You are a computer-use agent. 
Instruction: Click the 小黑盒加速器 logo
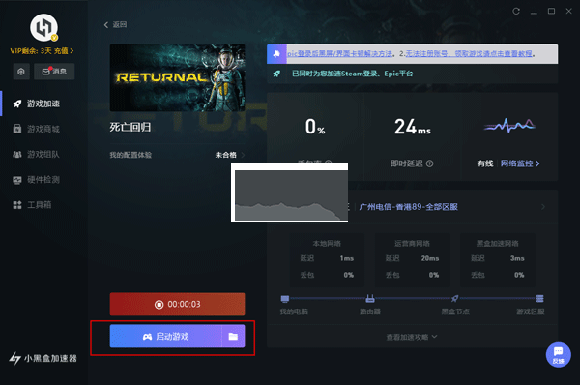tap(43, 358)
